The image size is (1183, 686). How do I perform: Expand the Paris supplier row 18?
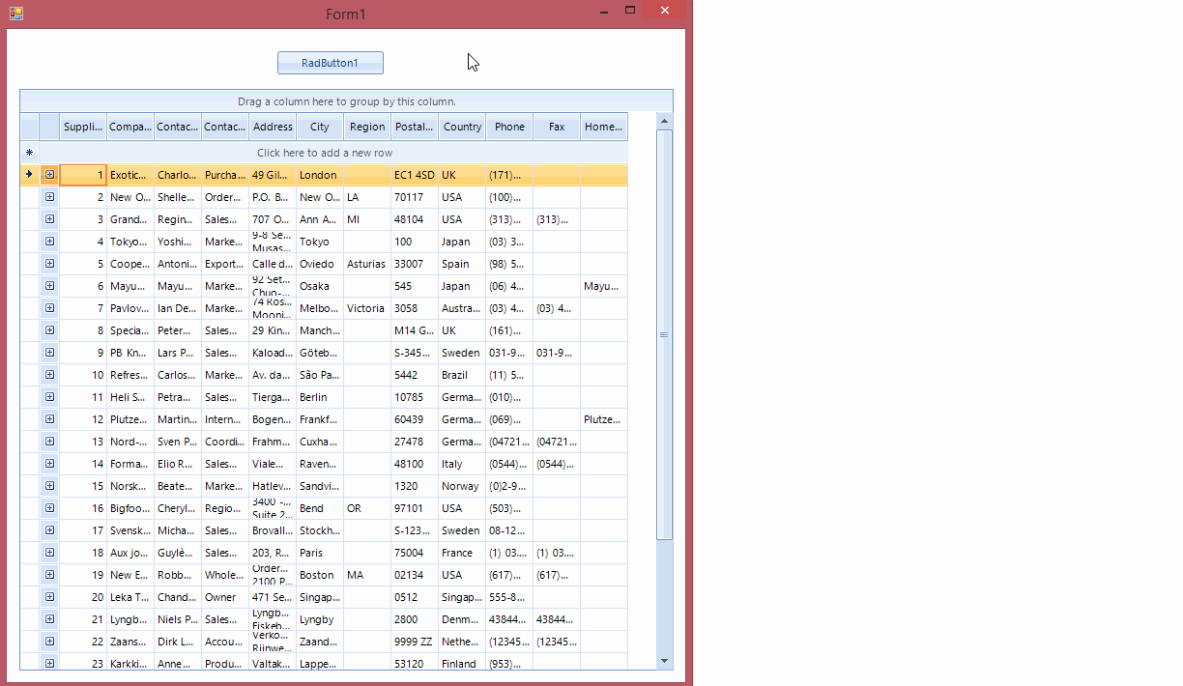tap(49, 553)
